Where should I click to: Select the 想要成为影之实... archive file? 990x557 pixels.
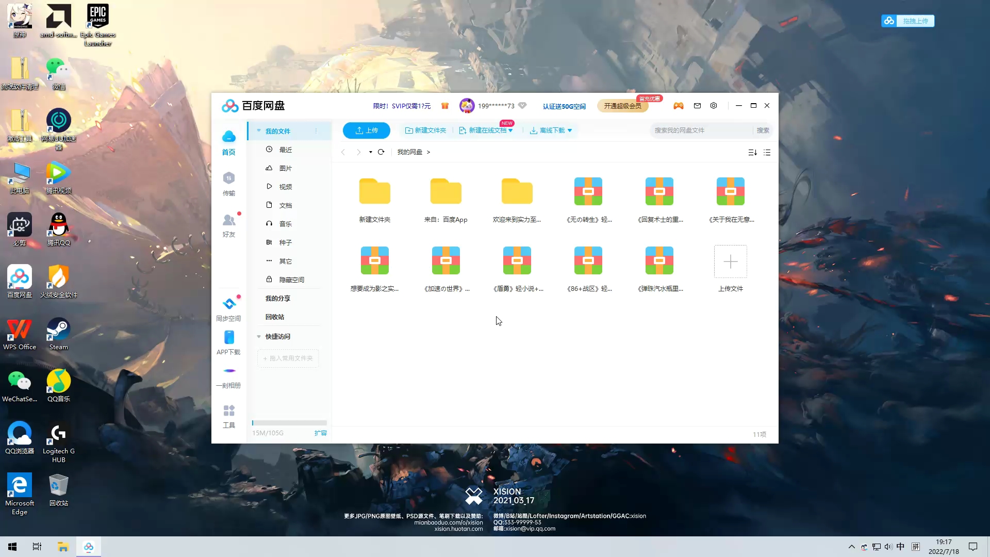375,269
